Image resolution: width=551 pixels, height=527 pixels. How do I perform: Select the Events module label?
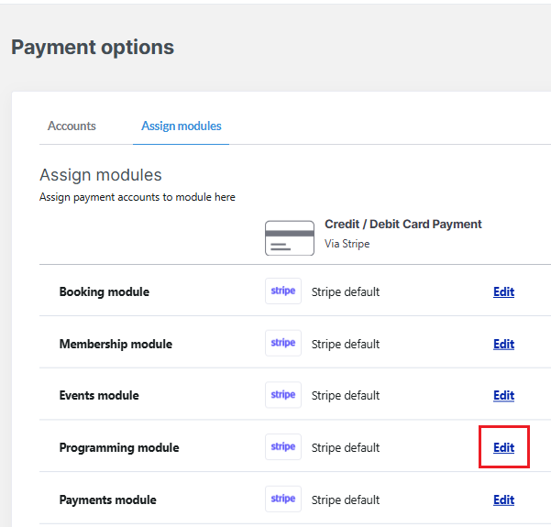[x=99, y=395]
